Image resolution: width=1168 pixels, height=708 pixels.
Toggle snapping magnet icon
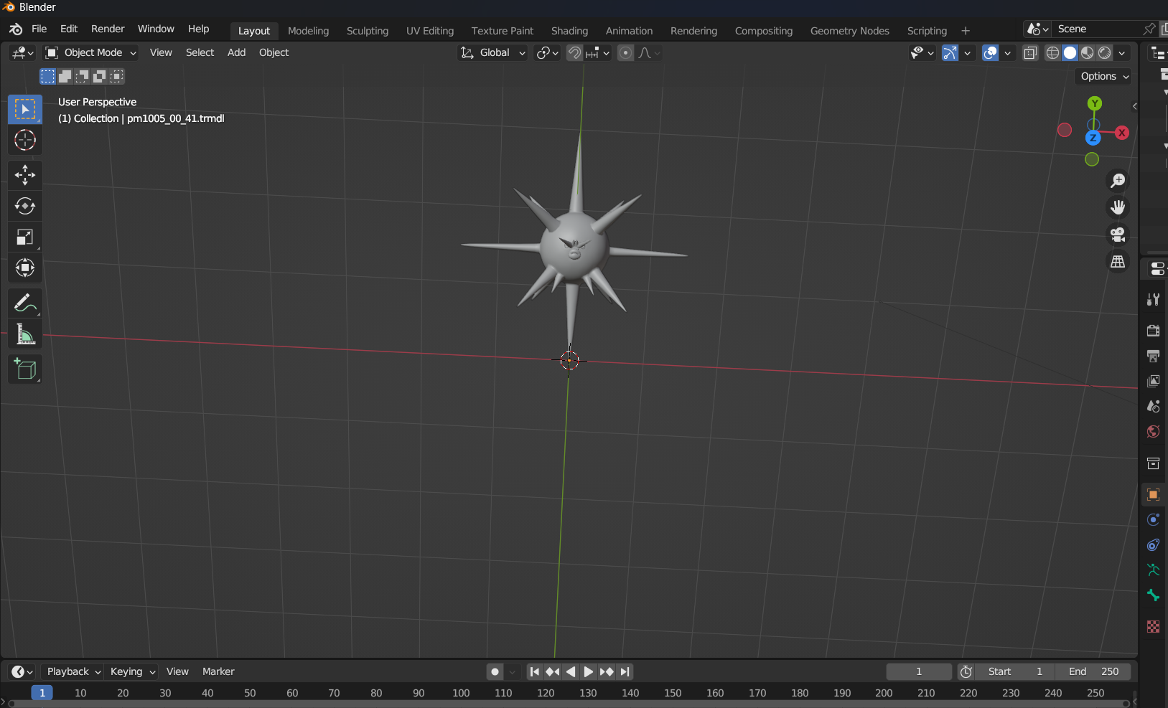pyautogui.click(x=574, y=52)
